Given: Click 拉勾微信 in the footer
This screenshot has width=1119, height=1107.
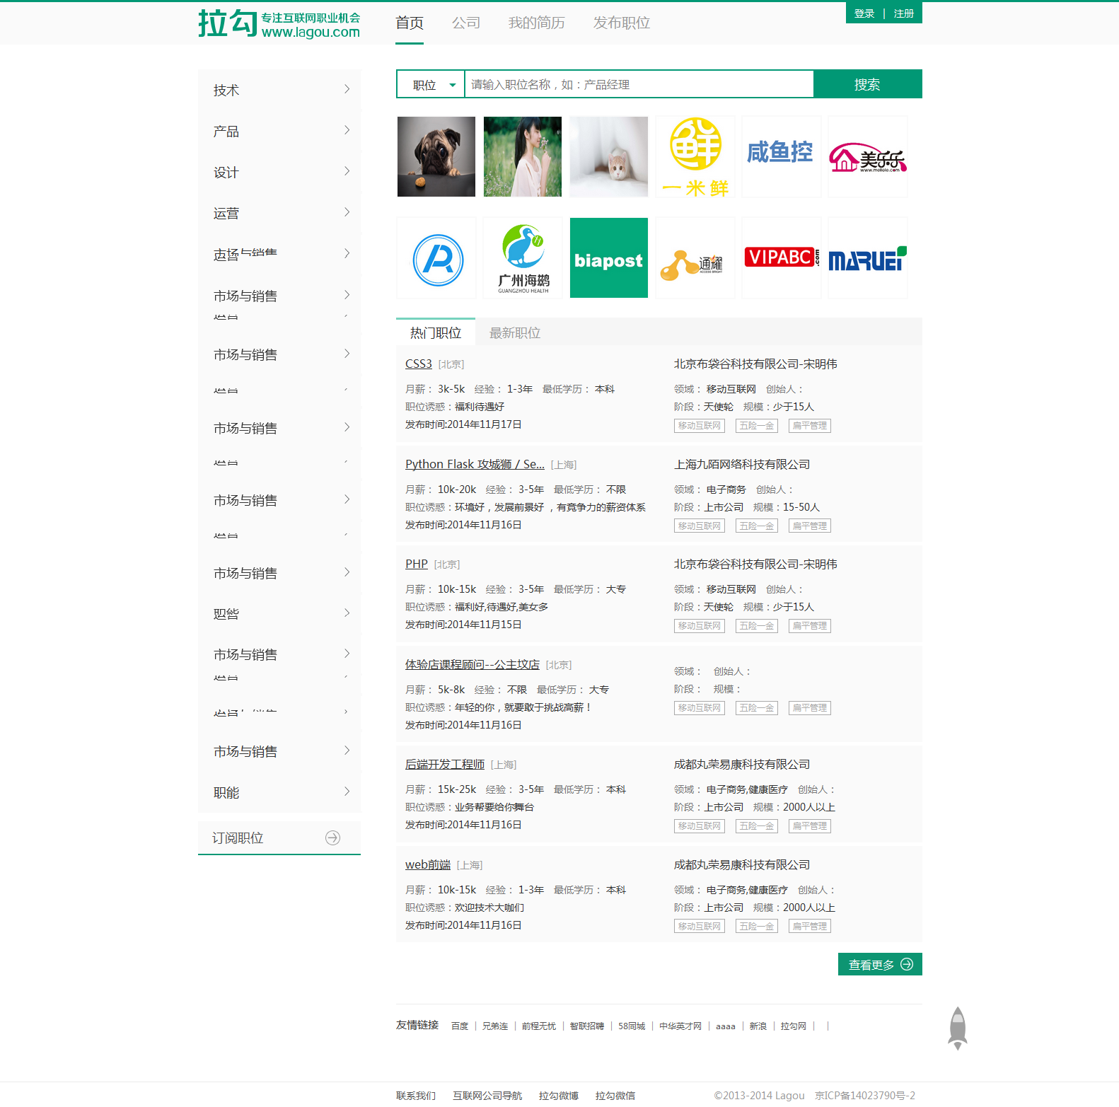Looking at the screenshot, I should [615, 1095].
